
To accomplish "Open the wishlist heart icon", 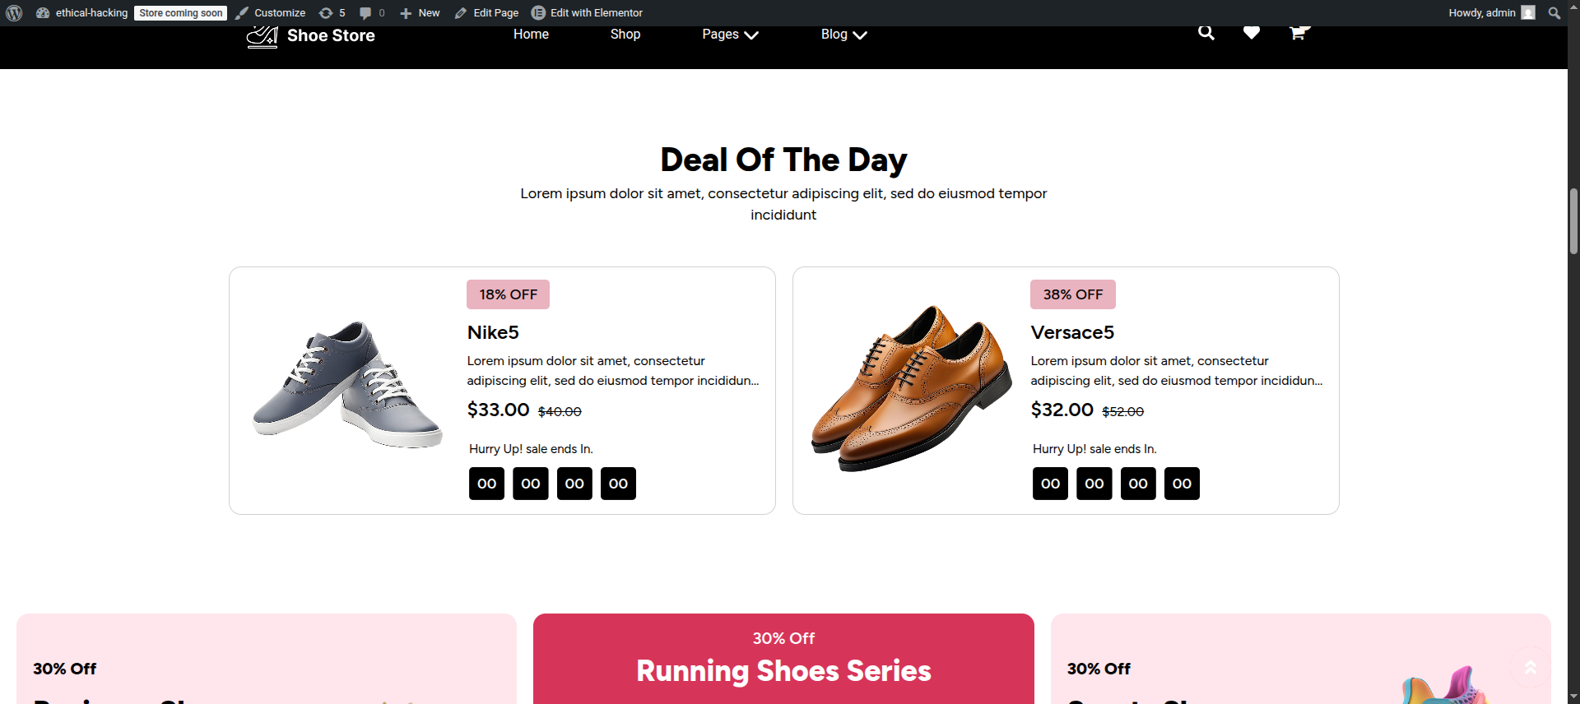I will (x=1252, y=33).
